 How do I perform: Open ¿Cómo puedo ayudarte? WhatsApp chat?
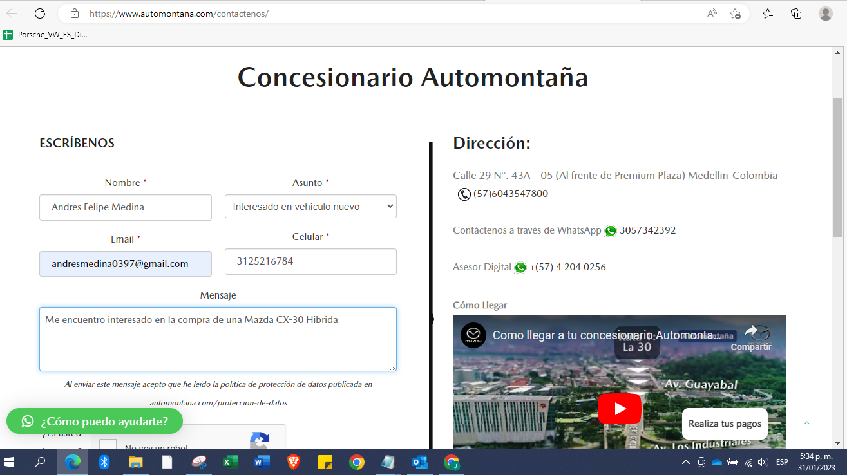click(x=95, y=422)
